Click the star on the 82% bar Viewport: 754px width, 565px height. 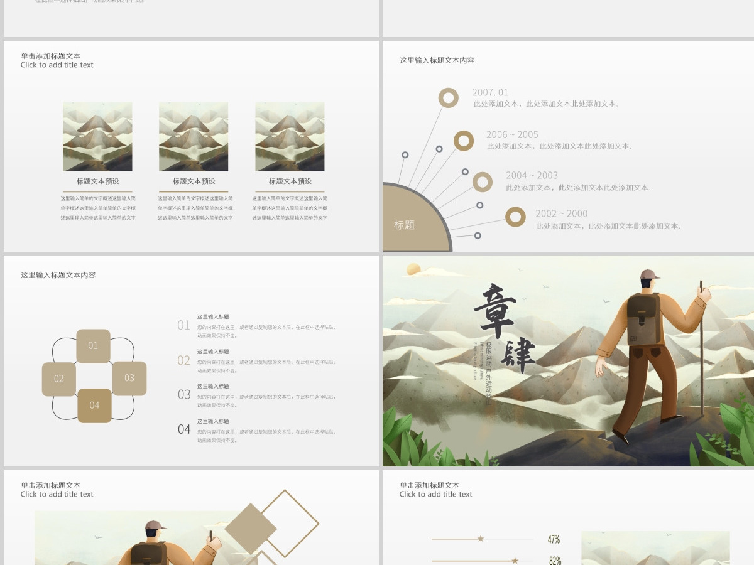tap(515, 561)
